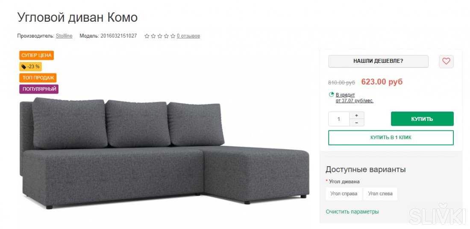Viewport: 470px width, 229px height.
Task: Click the "СУПЕР ЦЕНА" orange badge
Action: coord(36,56)
